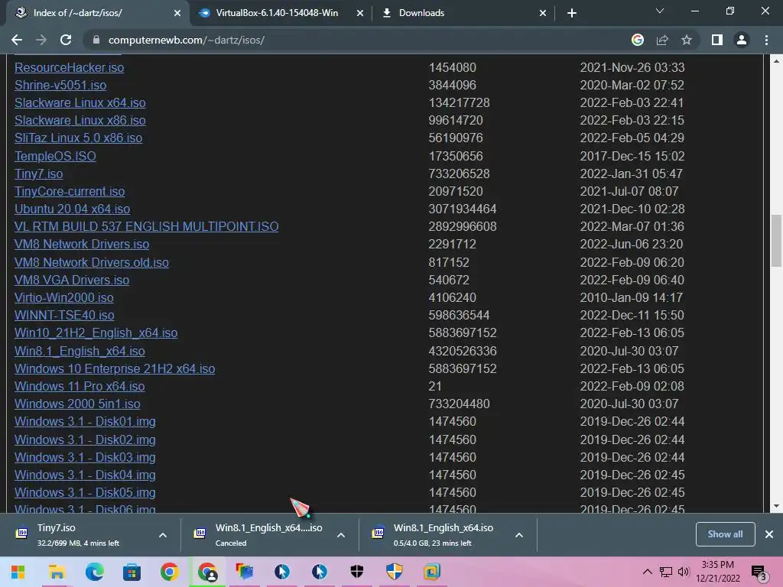Viewport: 783px width, 587px height.
Task: Click scrollbar up arrow
Action: click(x=776, y=61)
